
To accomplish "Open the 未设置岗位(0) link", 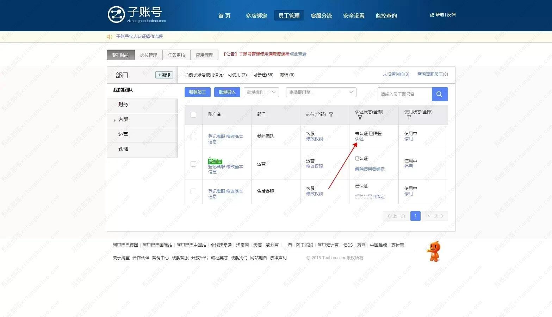I will click(396, 74).
